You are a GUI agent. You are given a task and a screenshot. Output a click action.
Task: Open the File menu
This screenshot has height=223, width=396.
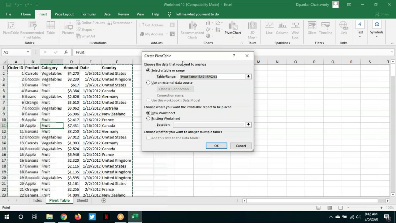pos(8,14)
